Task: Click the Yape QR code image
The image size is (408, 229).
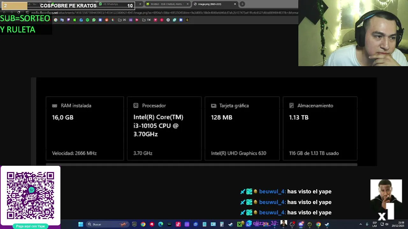Action: (x=30, y=196)
